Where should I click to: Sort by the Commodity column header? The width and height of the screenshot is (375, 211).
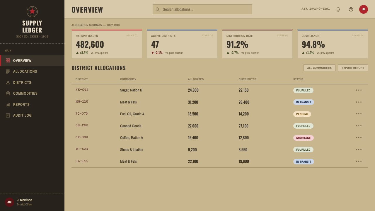(x=128, y=79)
